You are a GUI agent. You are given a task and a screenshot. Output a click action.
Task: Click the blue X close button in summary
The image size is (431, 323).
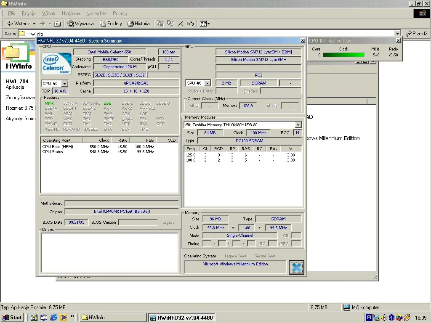297,267
